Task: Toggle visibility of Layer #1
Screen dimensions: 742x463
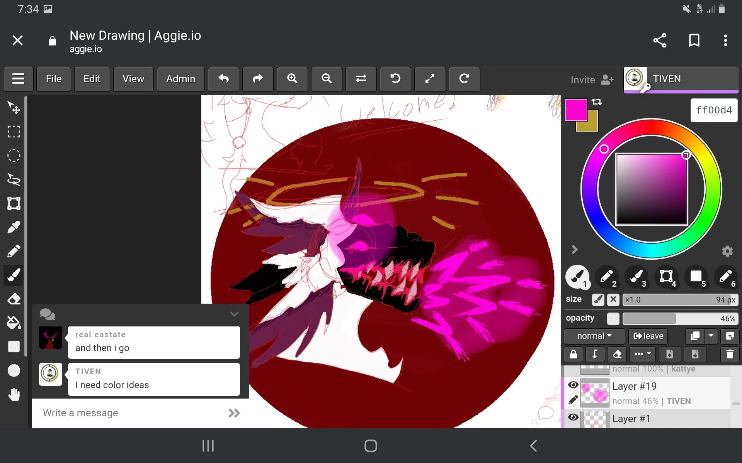Action: [573, 417]
